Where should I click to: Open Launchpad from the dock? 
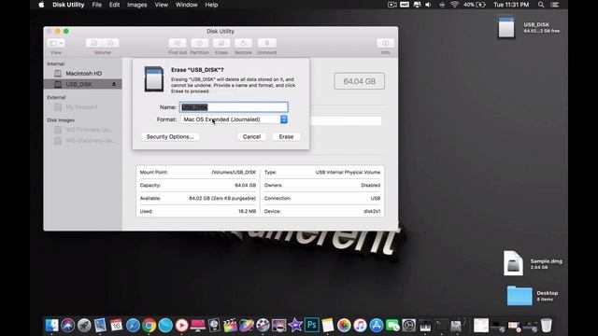[84, 325]
